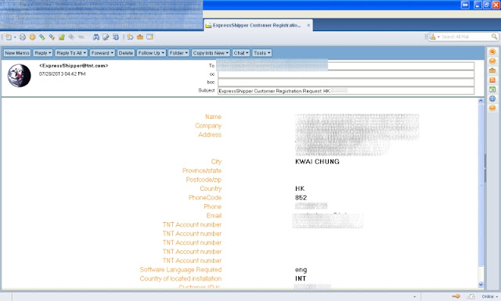
Task: Click the message scrollbar down arrow
Action: coord(481,284)
